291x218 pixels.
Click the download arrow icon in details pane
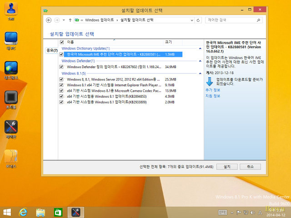210,82
